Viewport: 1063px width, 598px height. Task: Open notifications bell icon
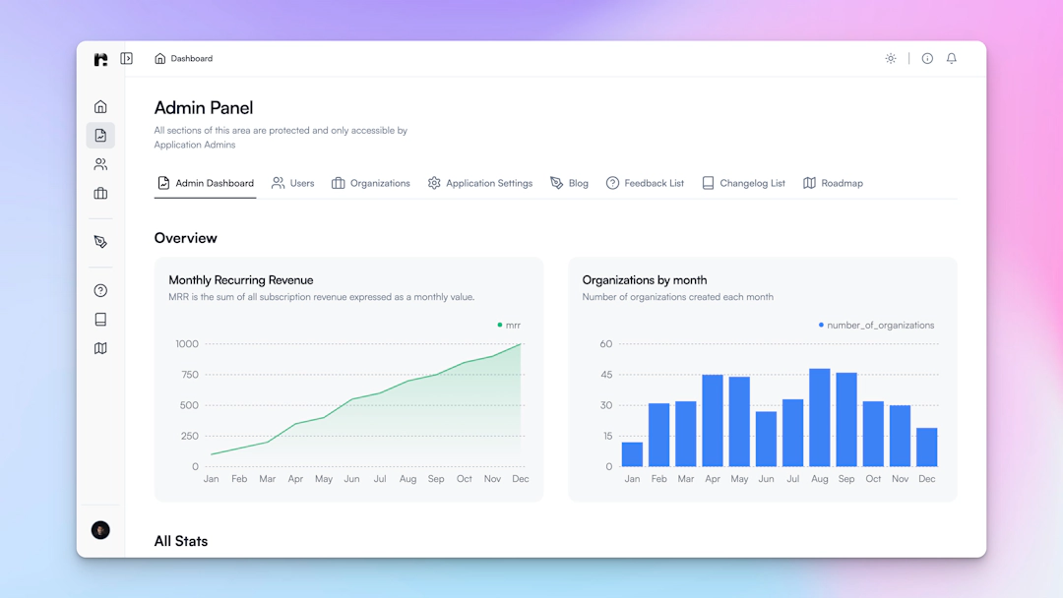coord(952,58)
